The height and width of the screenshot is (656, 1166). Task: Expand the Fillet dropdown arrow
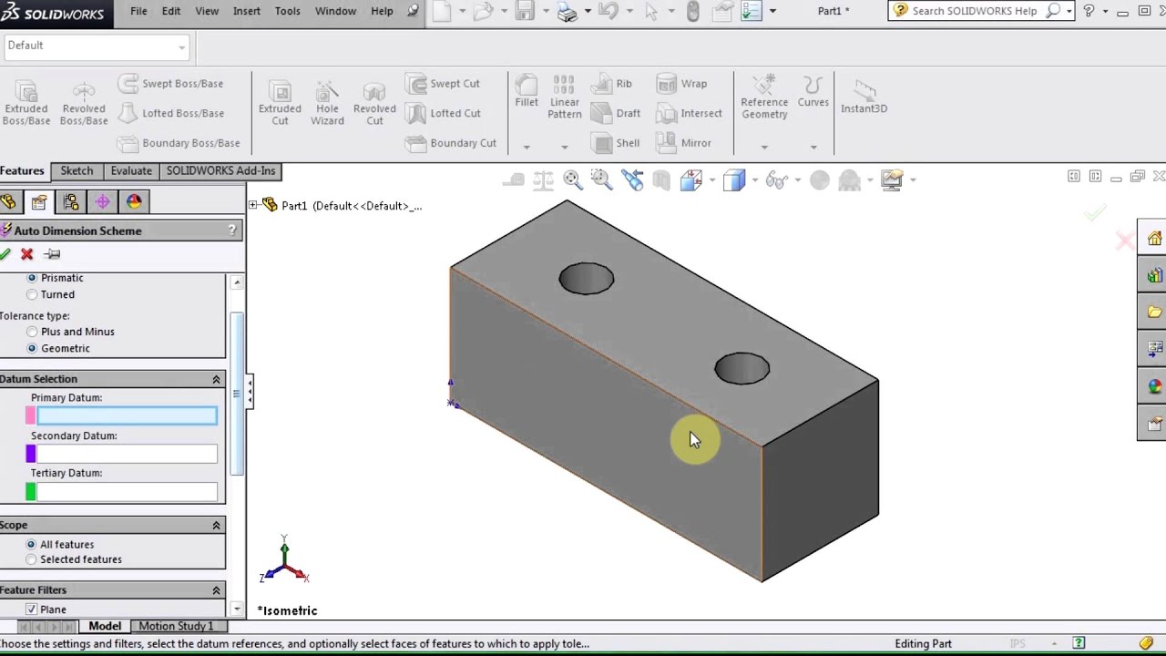pyautogui.click(x=527, y=147)
